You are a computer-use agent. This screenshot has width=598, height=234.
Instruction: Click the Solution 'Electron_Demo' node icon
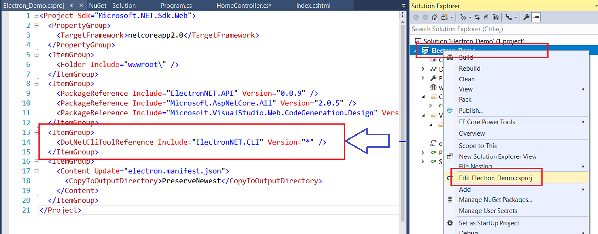418,41
